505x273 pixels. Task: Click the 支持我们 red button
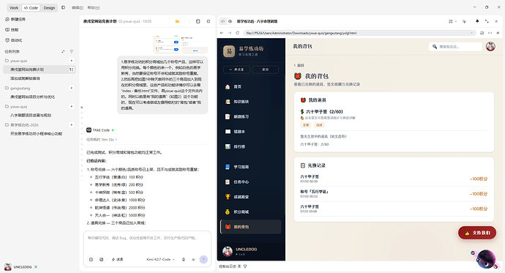point(477,233)
